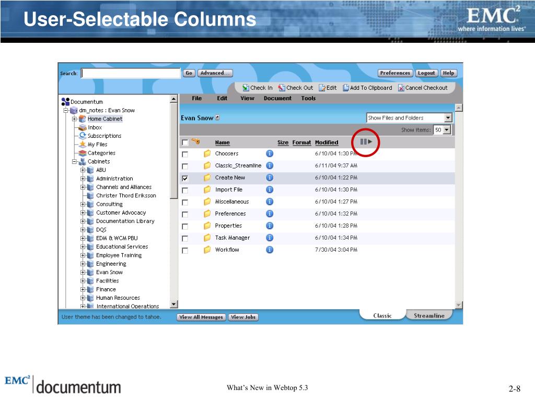Screen dimensions: 535x401
Task: Open info icon for Preferences folder
Action: click(x=270, y=214)
